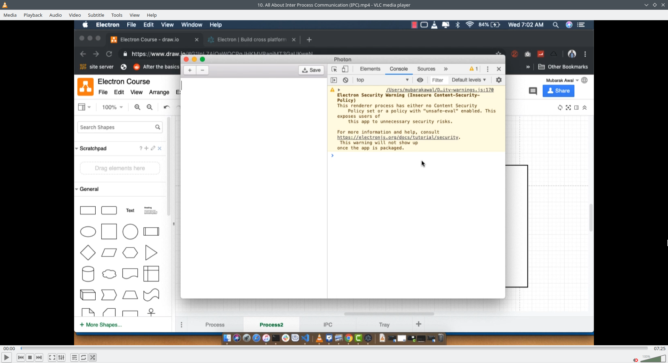Click Scratchpad edit pencil icon

pos(153,148)
